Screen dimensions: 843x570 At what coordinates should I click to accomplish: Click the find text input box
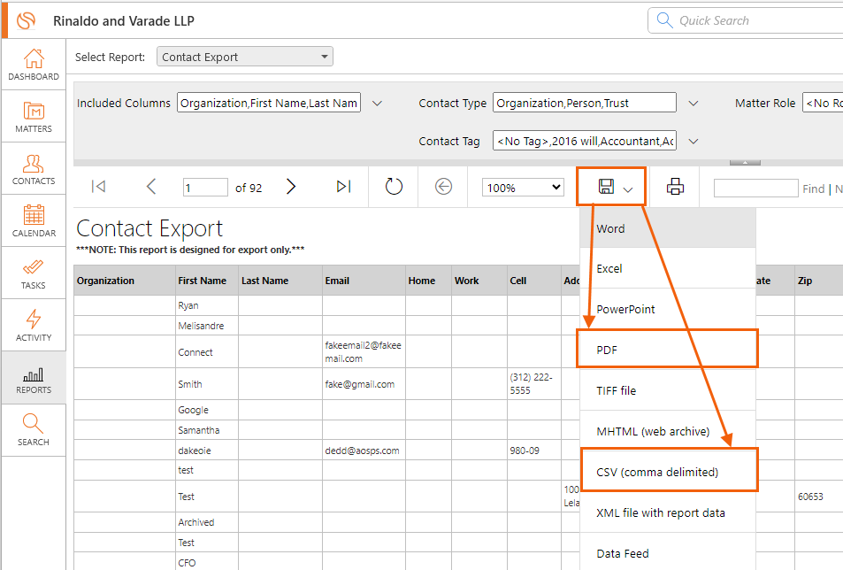point(755,189)
